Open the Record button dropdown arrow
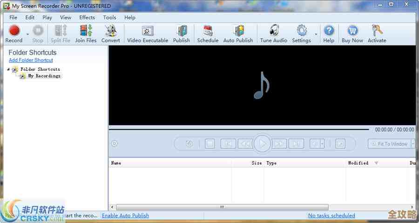The width and height of the screenshot is (419, 223). point(27,34)
